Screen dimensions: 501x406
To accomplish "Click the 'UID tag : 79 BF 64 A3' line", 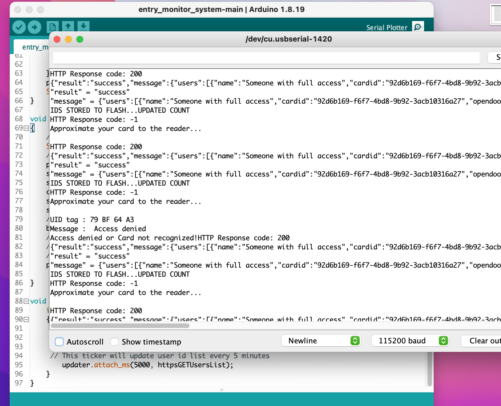I will point(92,220).
